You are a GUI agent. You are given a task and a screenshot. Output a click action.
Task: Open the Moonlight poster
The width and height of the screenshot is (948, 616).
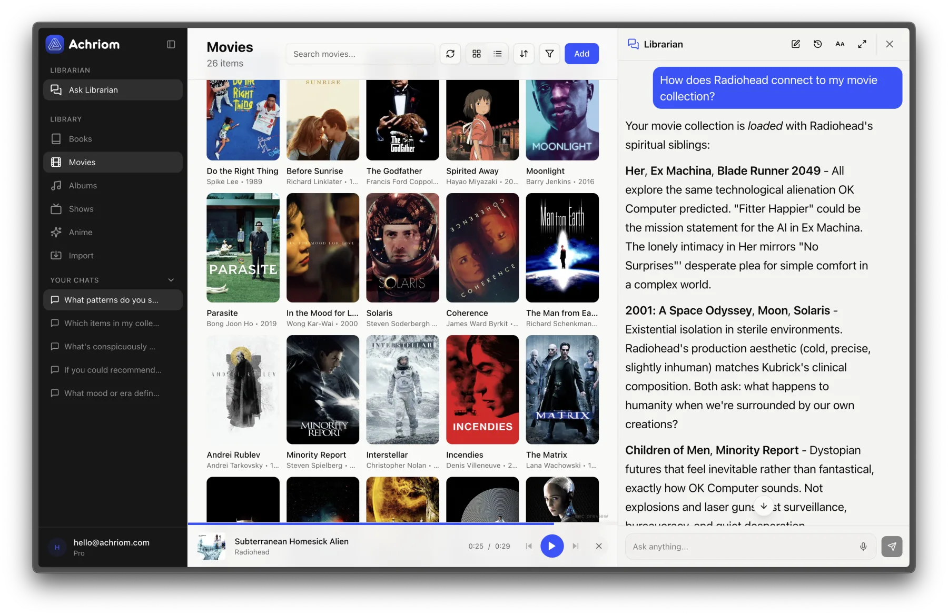562,120
